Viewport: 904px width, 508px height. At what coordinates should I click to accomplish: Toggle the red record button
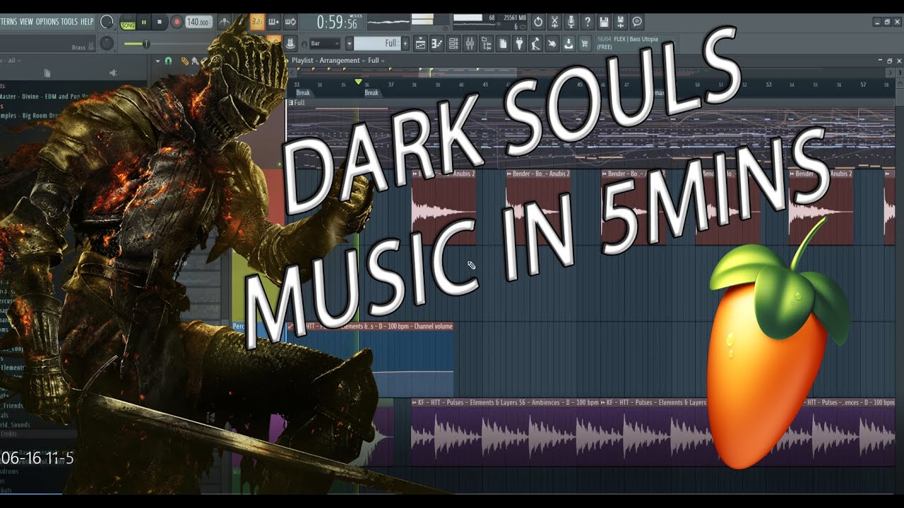tap(177, 22)
